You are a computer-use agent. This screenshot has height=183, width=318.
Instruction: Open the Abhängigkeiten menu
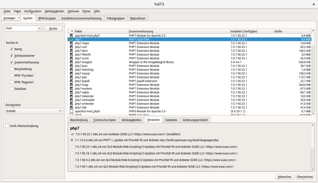(54, 11)
